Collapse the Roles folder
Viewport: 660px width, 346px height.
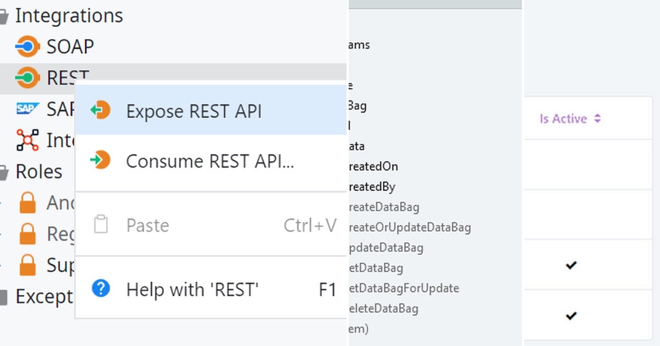point(4,173)
